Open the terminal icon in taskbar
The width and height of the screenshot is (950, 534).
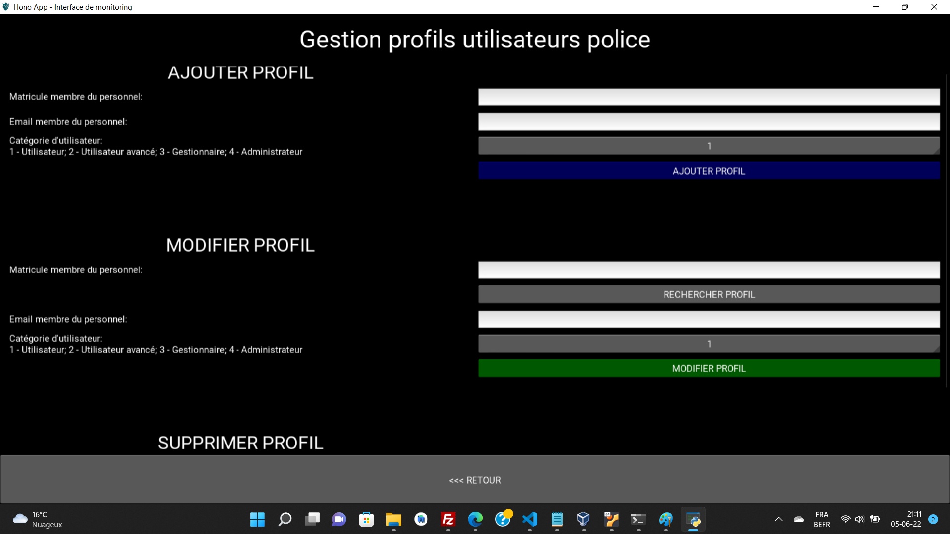click(x=638, y=519)
